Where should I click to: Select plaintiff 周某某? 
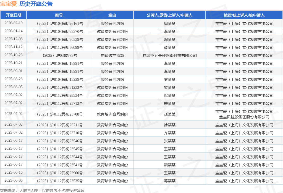pos(170,23)
